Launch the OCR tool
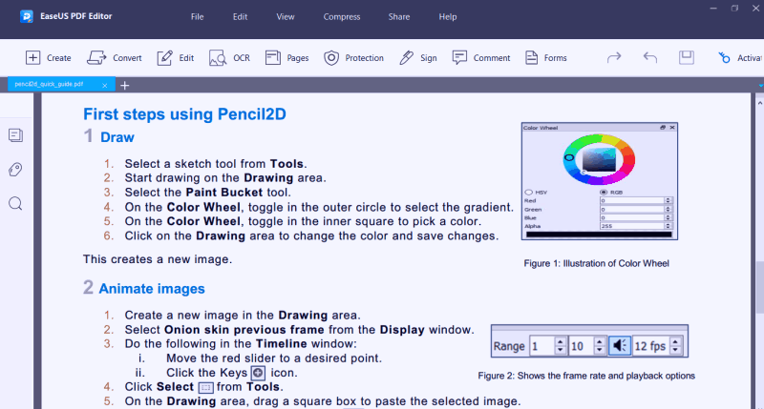Screen dimensions: 764x409 tap(229, 58)
